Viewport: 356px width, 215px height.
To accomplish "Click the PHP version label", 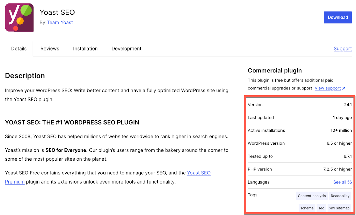I will tap(260, 169).
